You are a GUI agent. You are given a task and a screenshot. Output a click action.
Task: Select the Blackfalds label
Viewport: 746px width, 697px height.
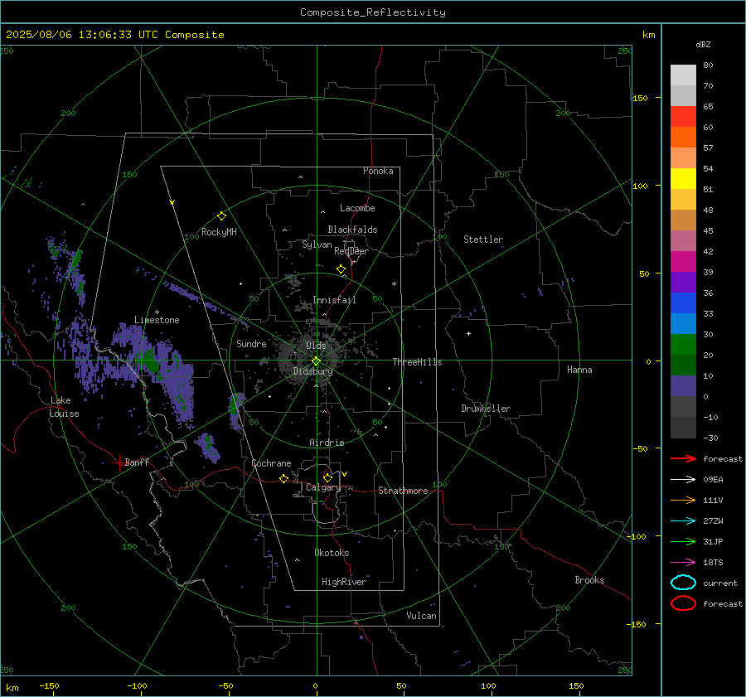pyautogui.click(x=352, y=230)
